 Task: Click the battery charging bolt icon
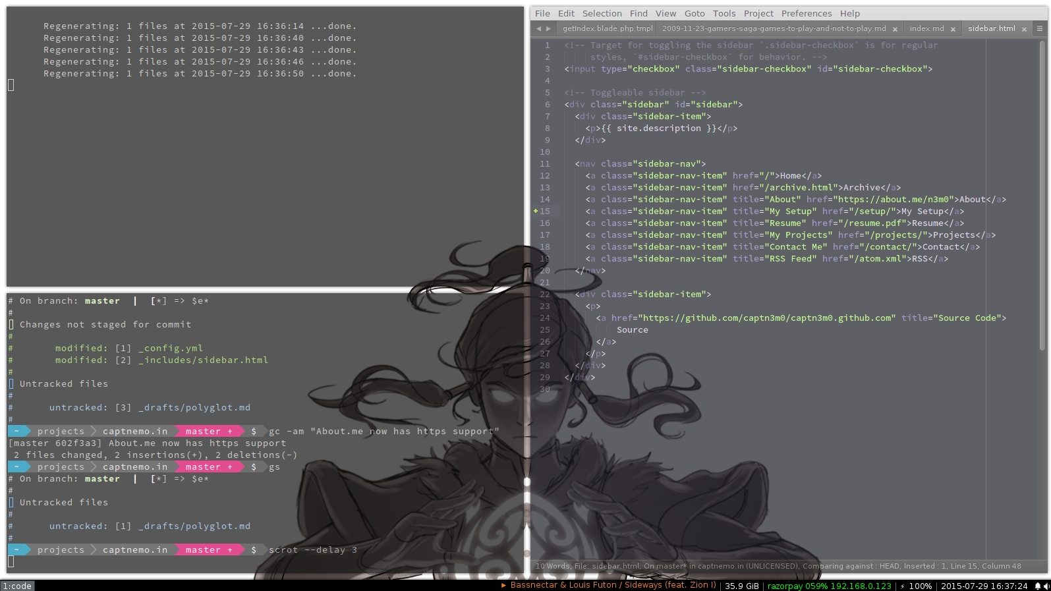coord(903,586)
